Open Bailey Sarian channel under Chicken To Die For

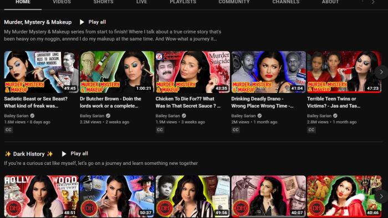[167, 116]
